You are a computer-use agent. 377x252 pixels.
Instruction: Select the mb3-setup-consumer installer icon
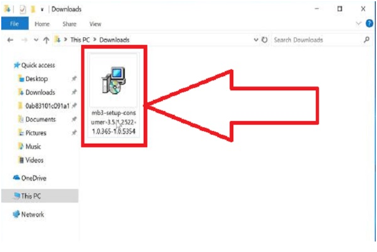[x=114, y=80]
